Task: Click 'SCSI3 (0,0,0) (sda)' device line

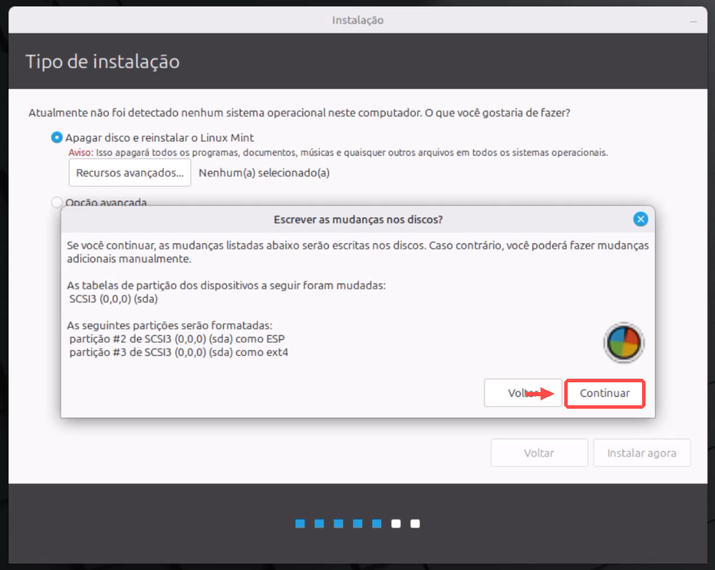Action: click(x=113, y=299)
